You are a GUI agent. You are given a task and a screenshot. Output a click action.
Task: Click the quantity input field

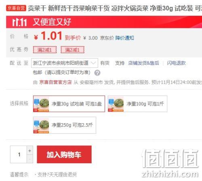pos(19,154)
